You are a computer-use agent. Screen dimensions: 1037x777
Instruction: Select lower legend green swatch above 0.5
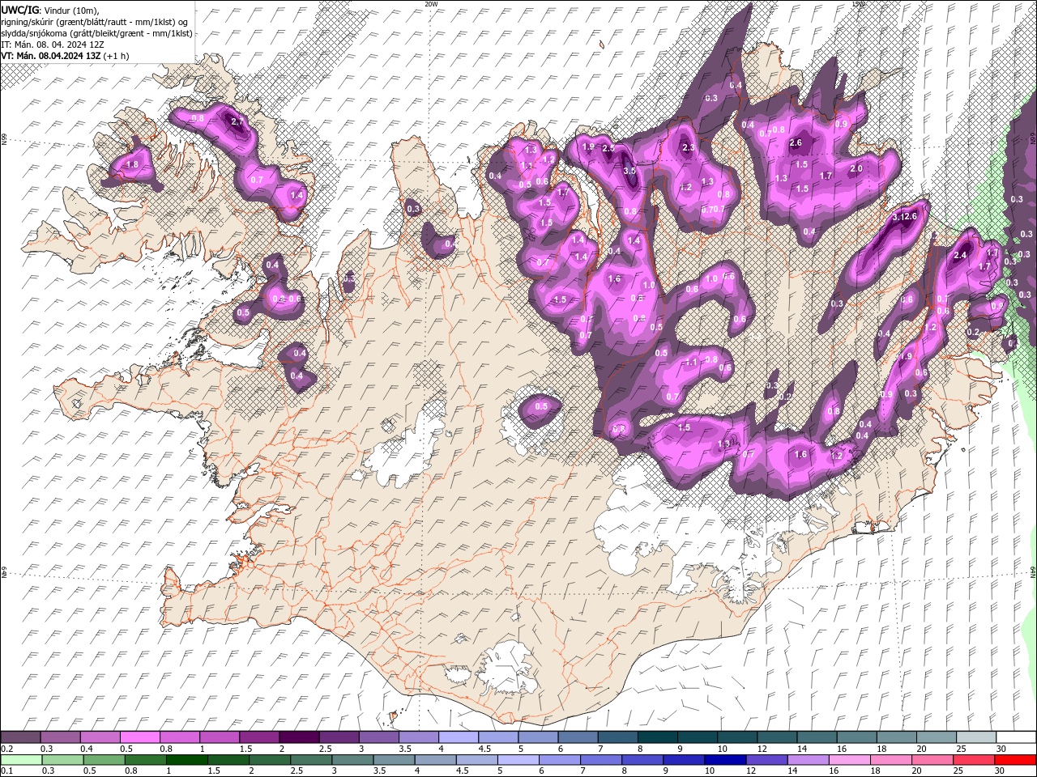click(x=104, y=760)
